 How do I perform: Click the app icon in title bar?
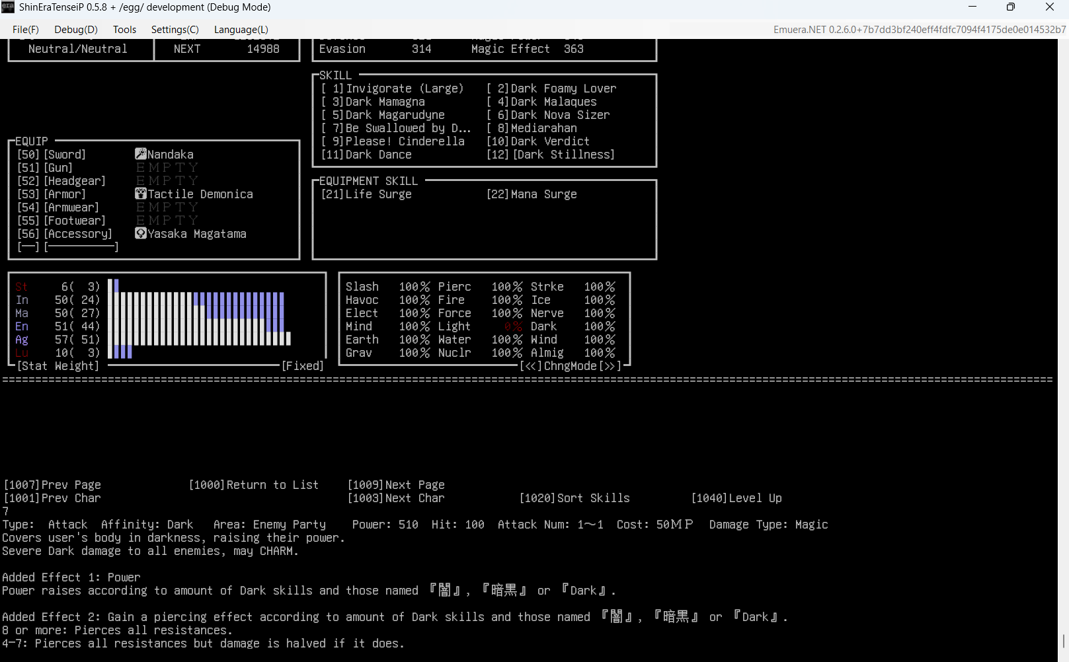8,7
